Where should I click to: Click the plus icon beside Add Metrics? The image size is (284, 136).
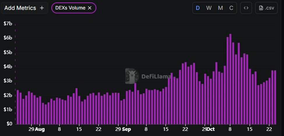(x=42, y=8)
